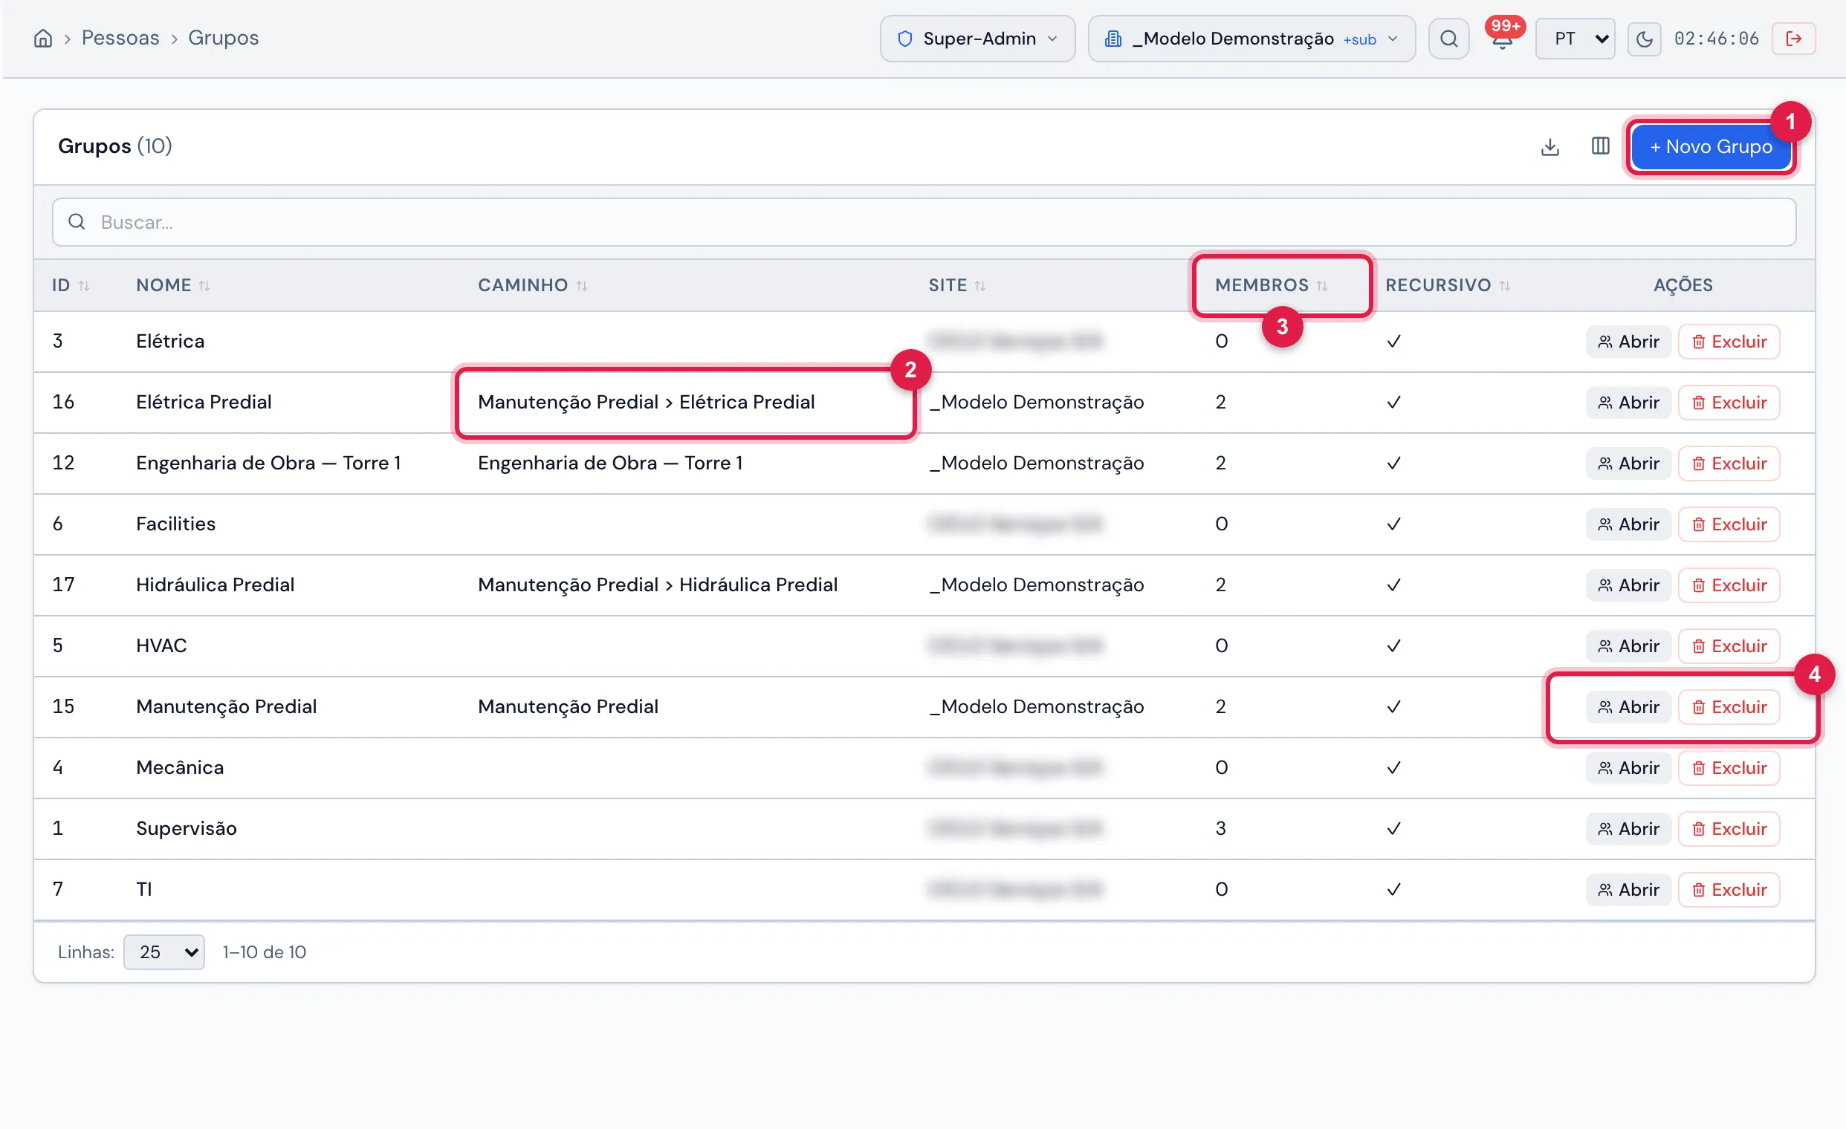Open the Manutenção Predial group (ID 15)
Screen dimensions: 1846x1129
point(1628,707)
